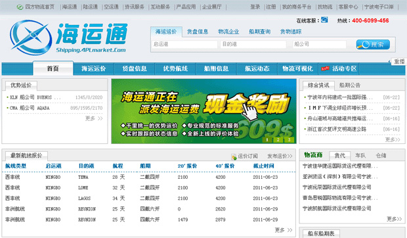The width and height of the screenshot is (407, 238).
Task: Open 客服中心 link
Action: pos(348,7)
